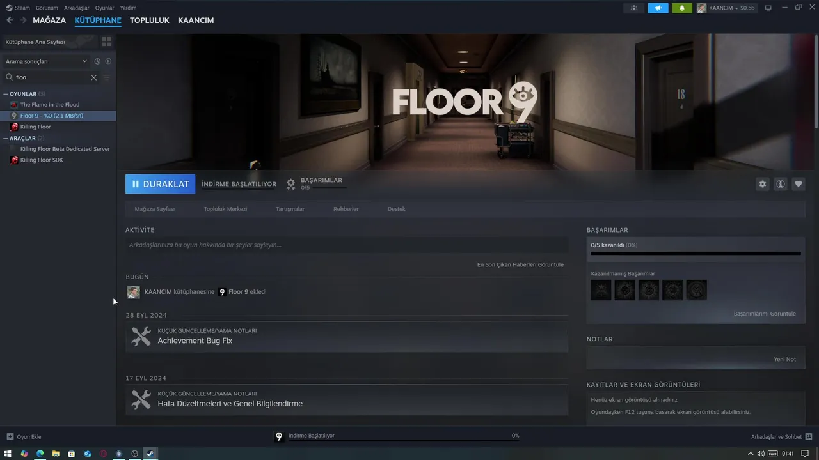Go forward with the right arrow

pos(23,20)
